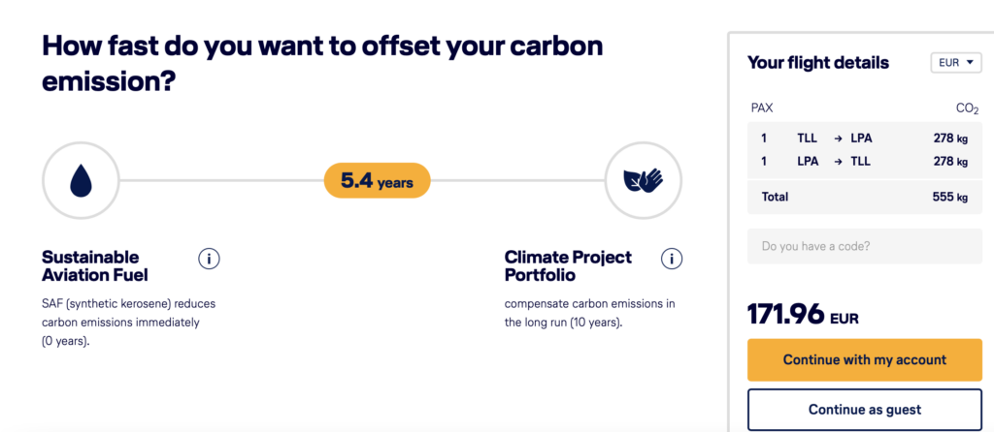994x432 pixels.
Task: Focus the "Do you have a code?" field
Action: tap(864, 246)
